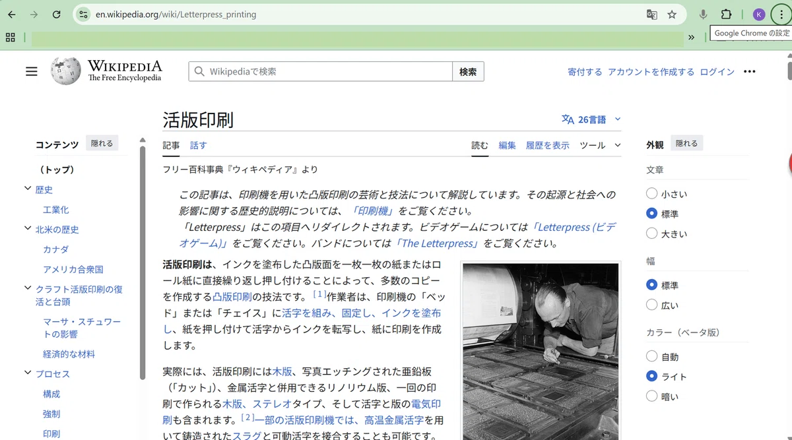This screenshot has height=440, width=792.
Task: Collapse the クラフト活版印刷の復活と台頭 section
Action: (x=28, y=289)
